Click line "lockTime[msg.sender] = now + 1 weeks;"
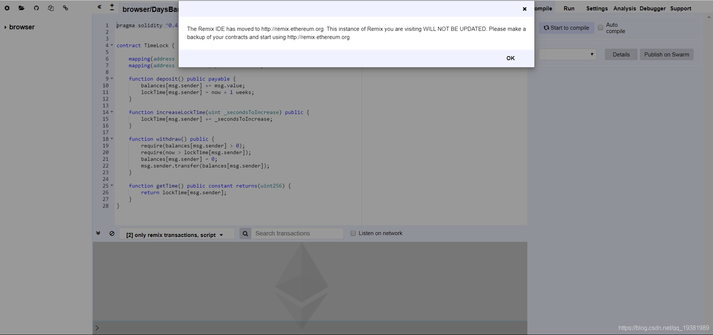Viewport: 713px width, 335px height. (198, 92)
